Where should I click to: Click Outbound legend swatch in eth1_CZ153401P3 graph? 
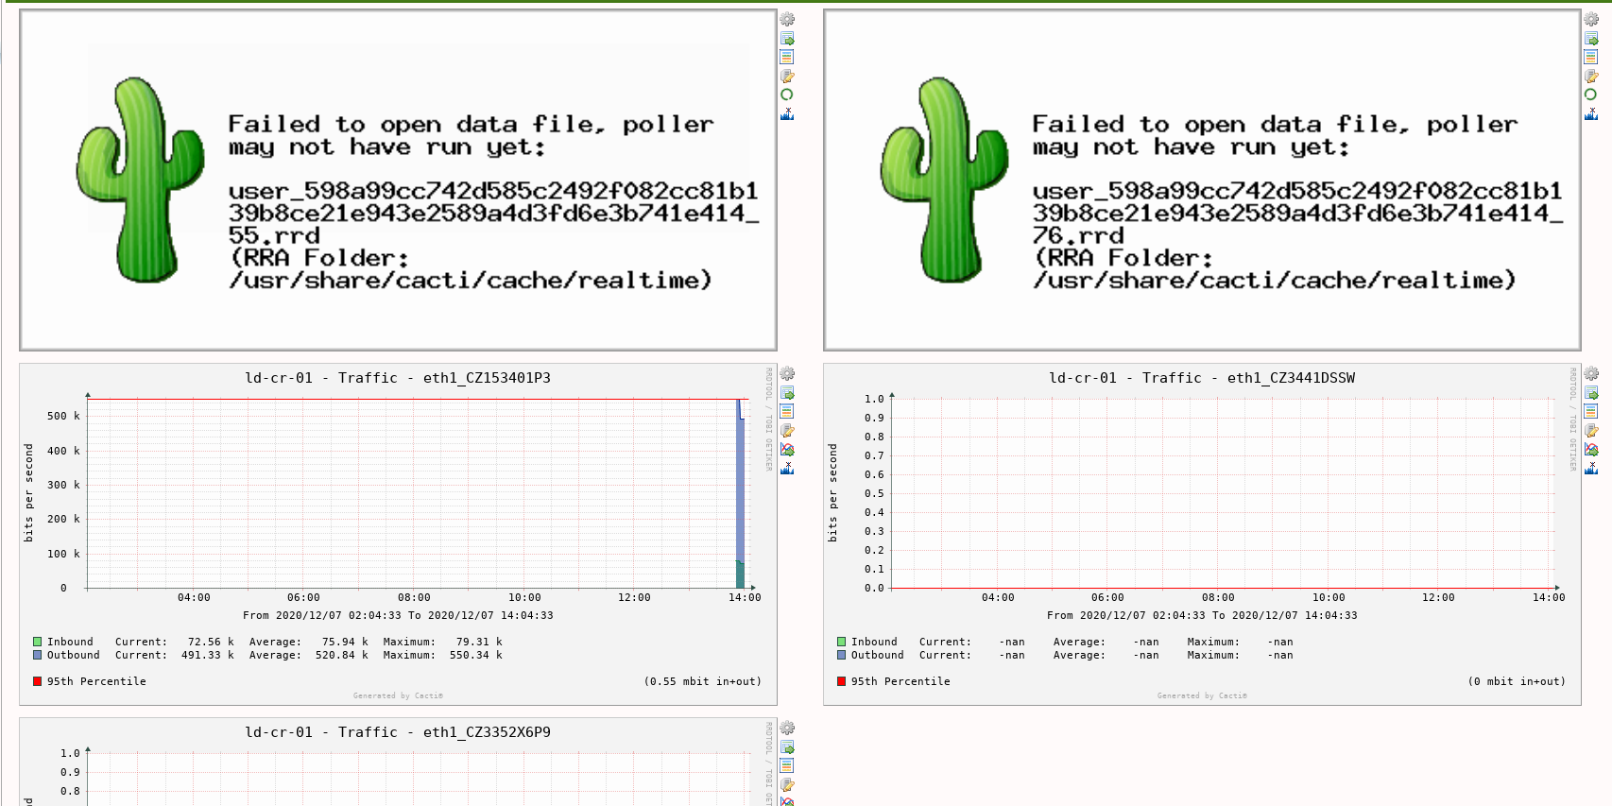click(x=38, y=655)
